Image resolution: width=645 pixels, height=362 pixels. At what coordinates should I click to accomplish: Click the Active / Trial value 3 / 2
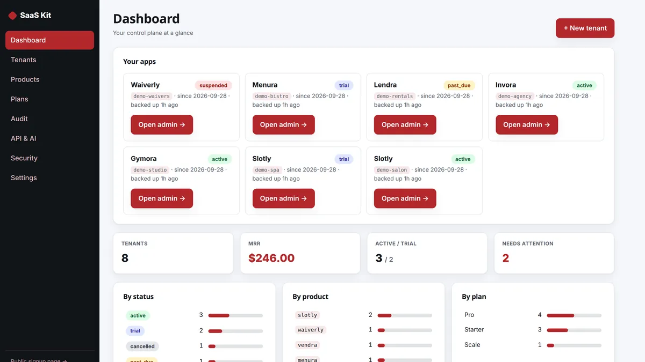[x=384, y=258]
